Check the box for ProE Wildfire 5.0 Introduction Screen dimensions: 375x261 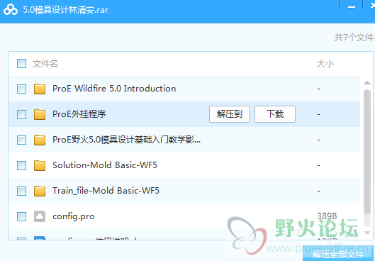coord(21,89)
